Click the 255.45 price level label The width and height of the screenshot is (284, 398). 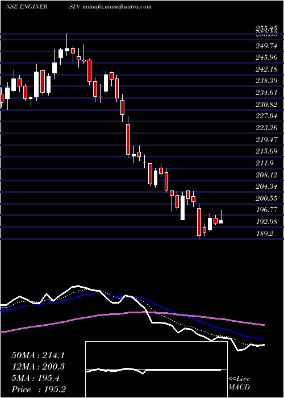point(266,29)
